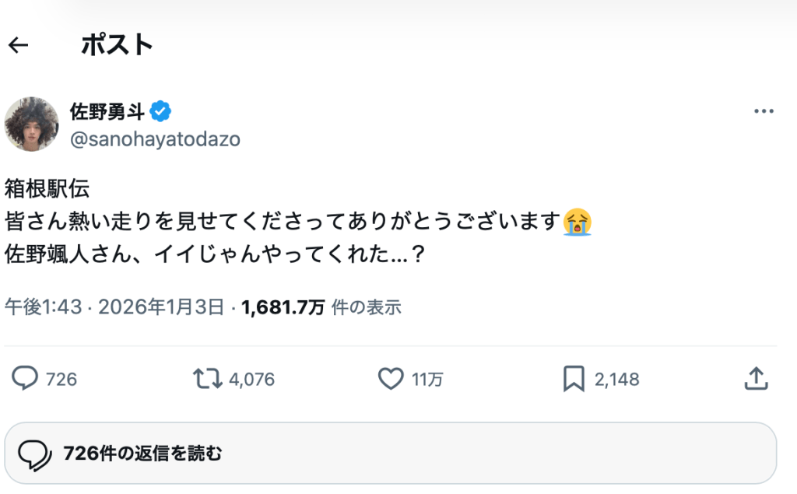797x494 pixels.
Task: Click the blue verified badge
Action: 161,111
